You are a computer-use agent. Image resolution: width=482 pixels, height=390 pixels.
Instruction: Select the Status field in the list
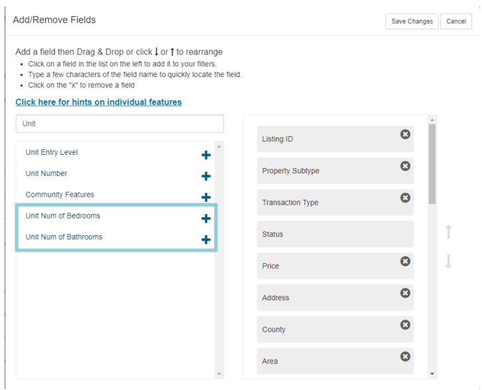(x=335, y=235)
